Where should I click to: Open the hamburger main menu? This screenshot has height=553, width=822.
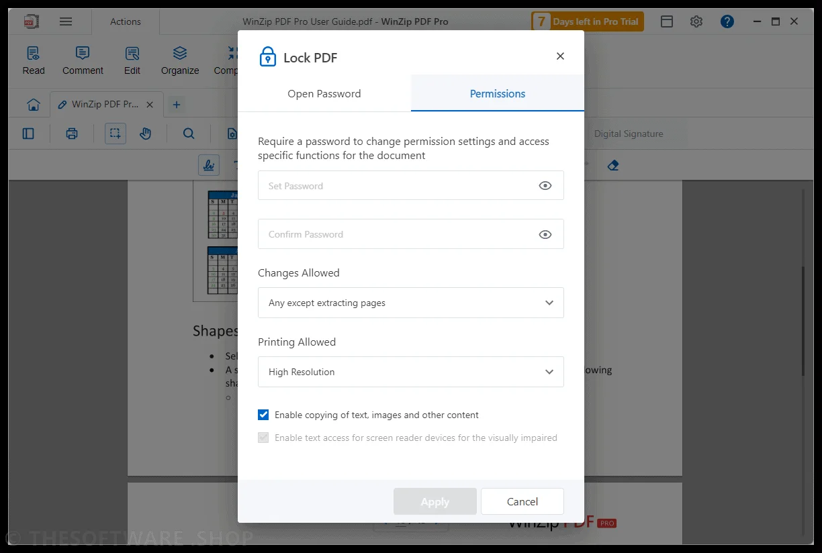pyautogui.click(x=66, y=21)
